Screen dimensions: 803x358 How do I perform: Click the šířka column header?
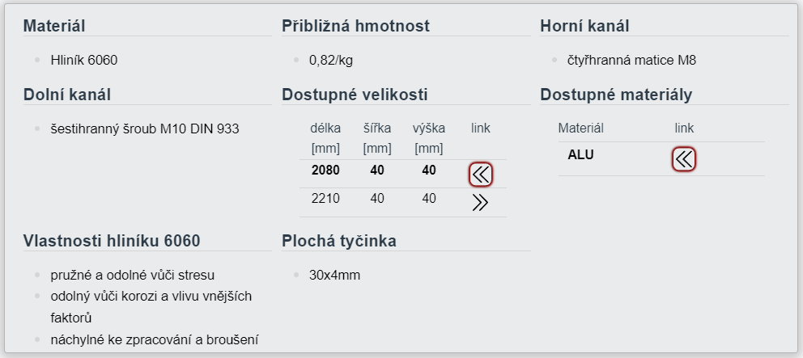[377, 128]
